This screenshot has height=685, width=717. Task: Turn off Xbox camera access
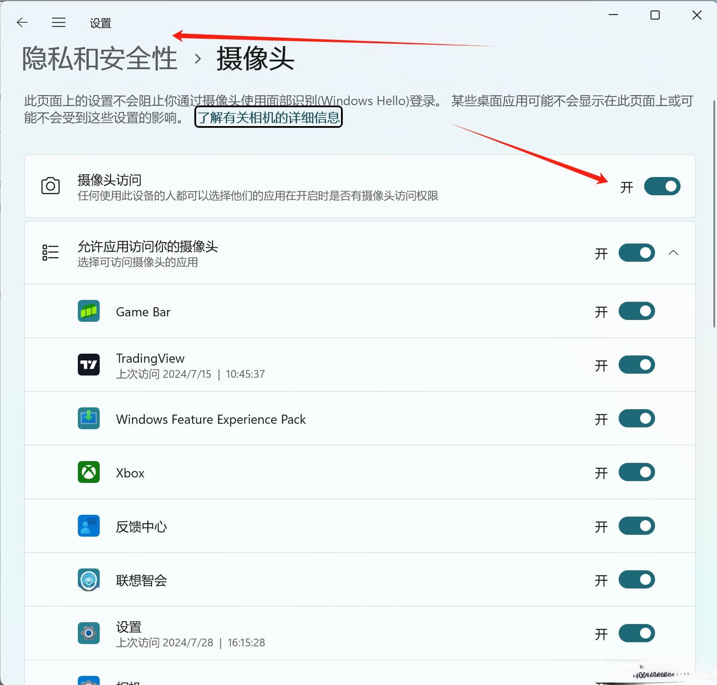pyautogui.click(x=636, y=472)
